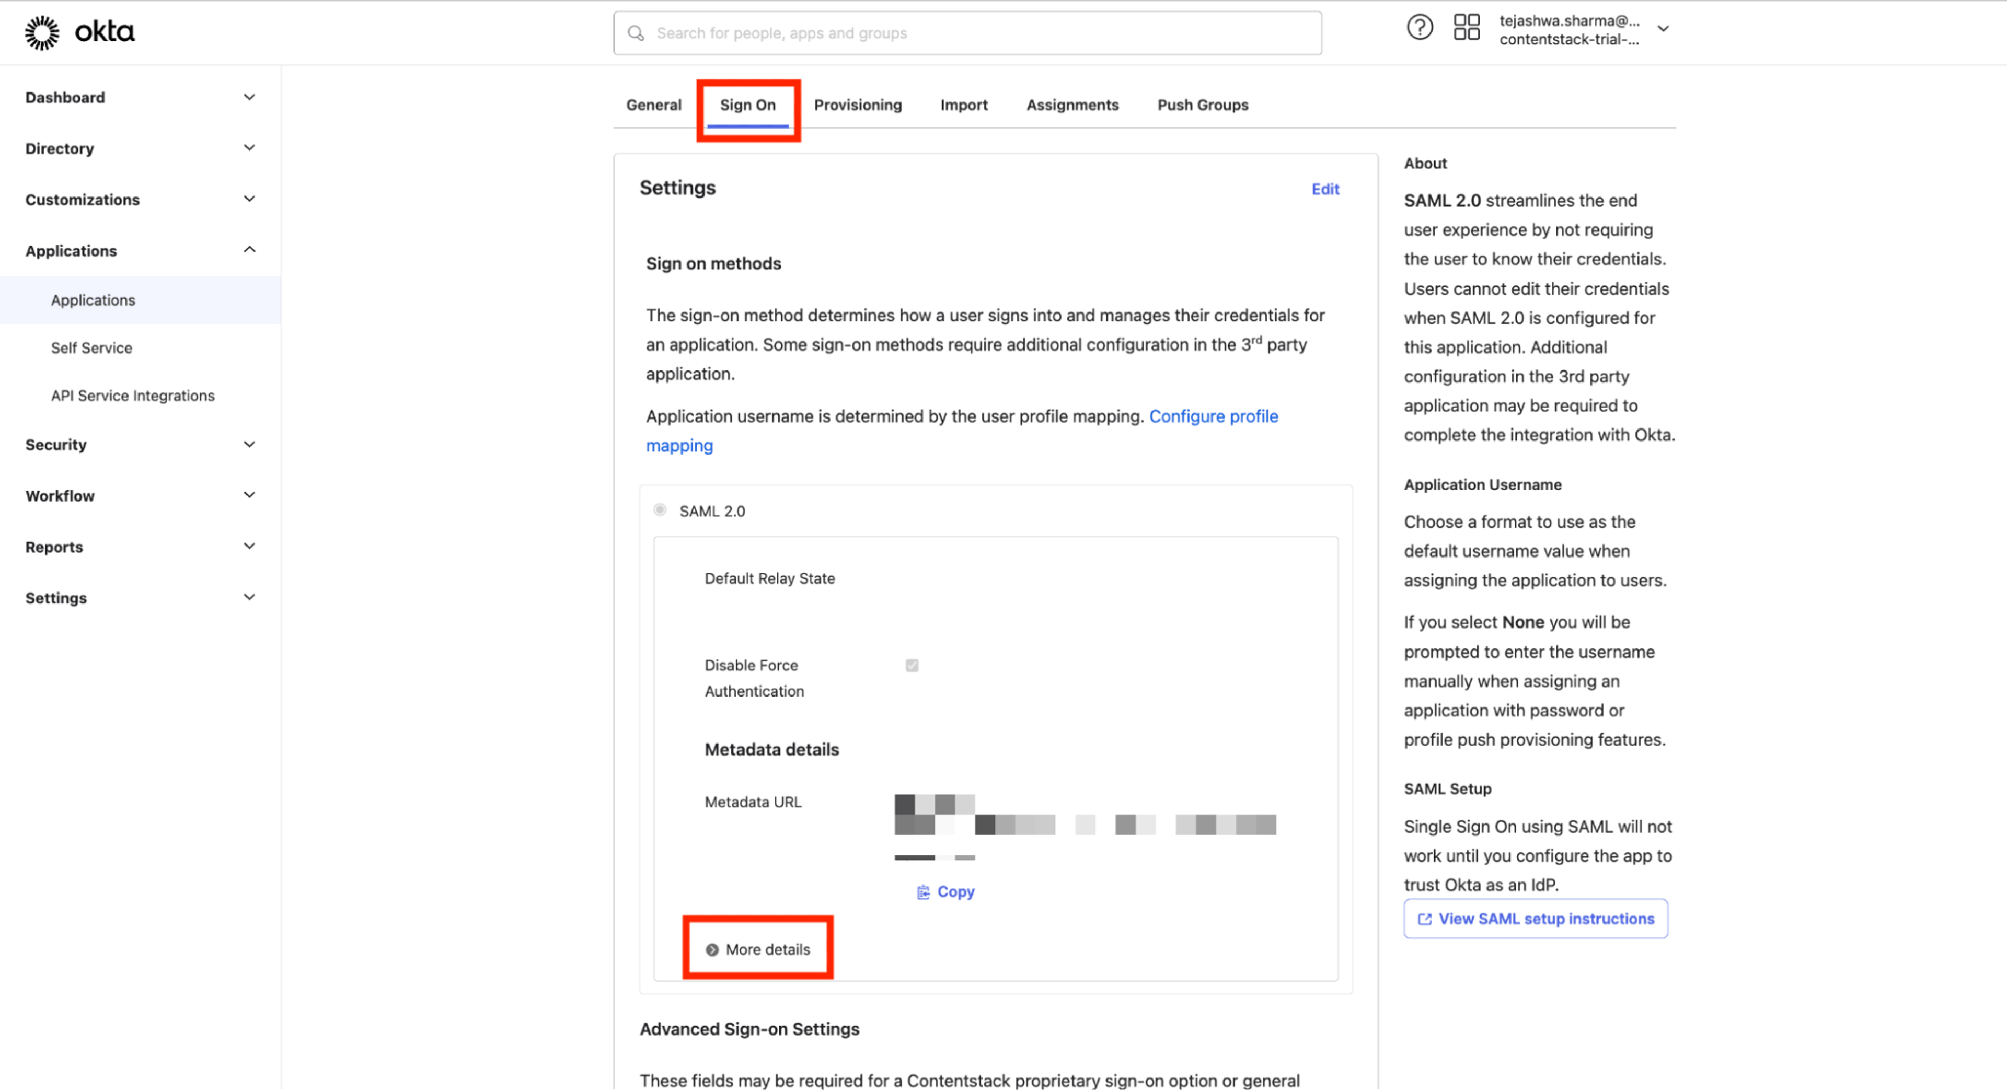Screen dimensions: 2007x1091
Task: Expand the Dashboard menu chevron
Action: pyautogui.click(x=249, y=97)
